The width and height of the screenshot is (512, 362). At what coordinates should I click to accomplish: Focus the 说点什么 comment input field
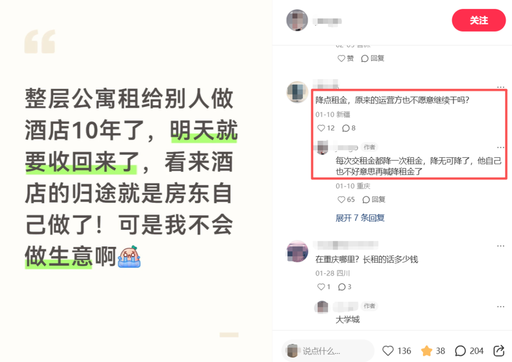pos(328,351)
